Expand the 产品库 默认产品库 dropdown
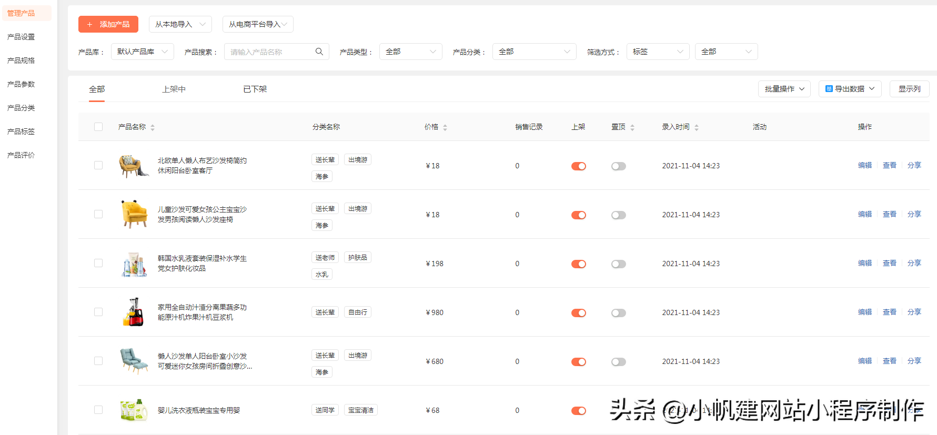Viewport: 937px width, 435px height. 143,52
